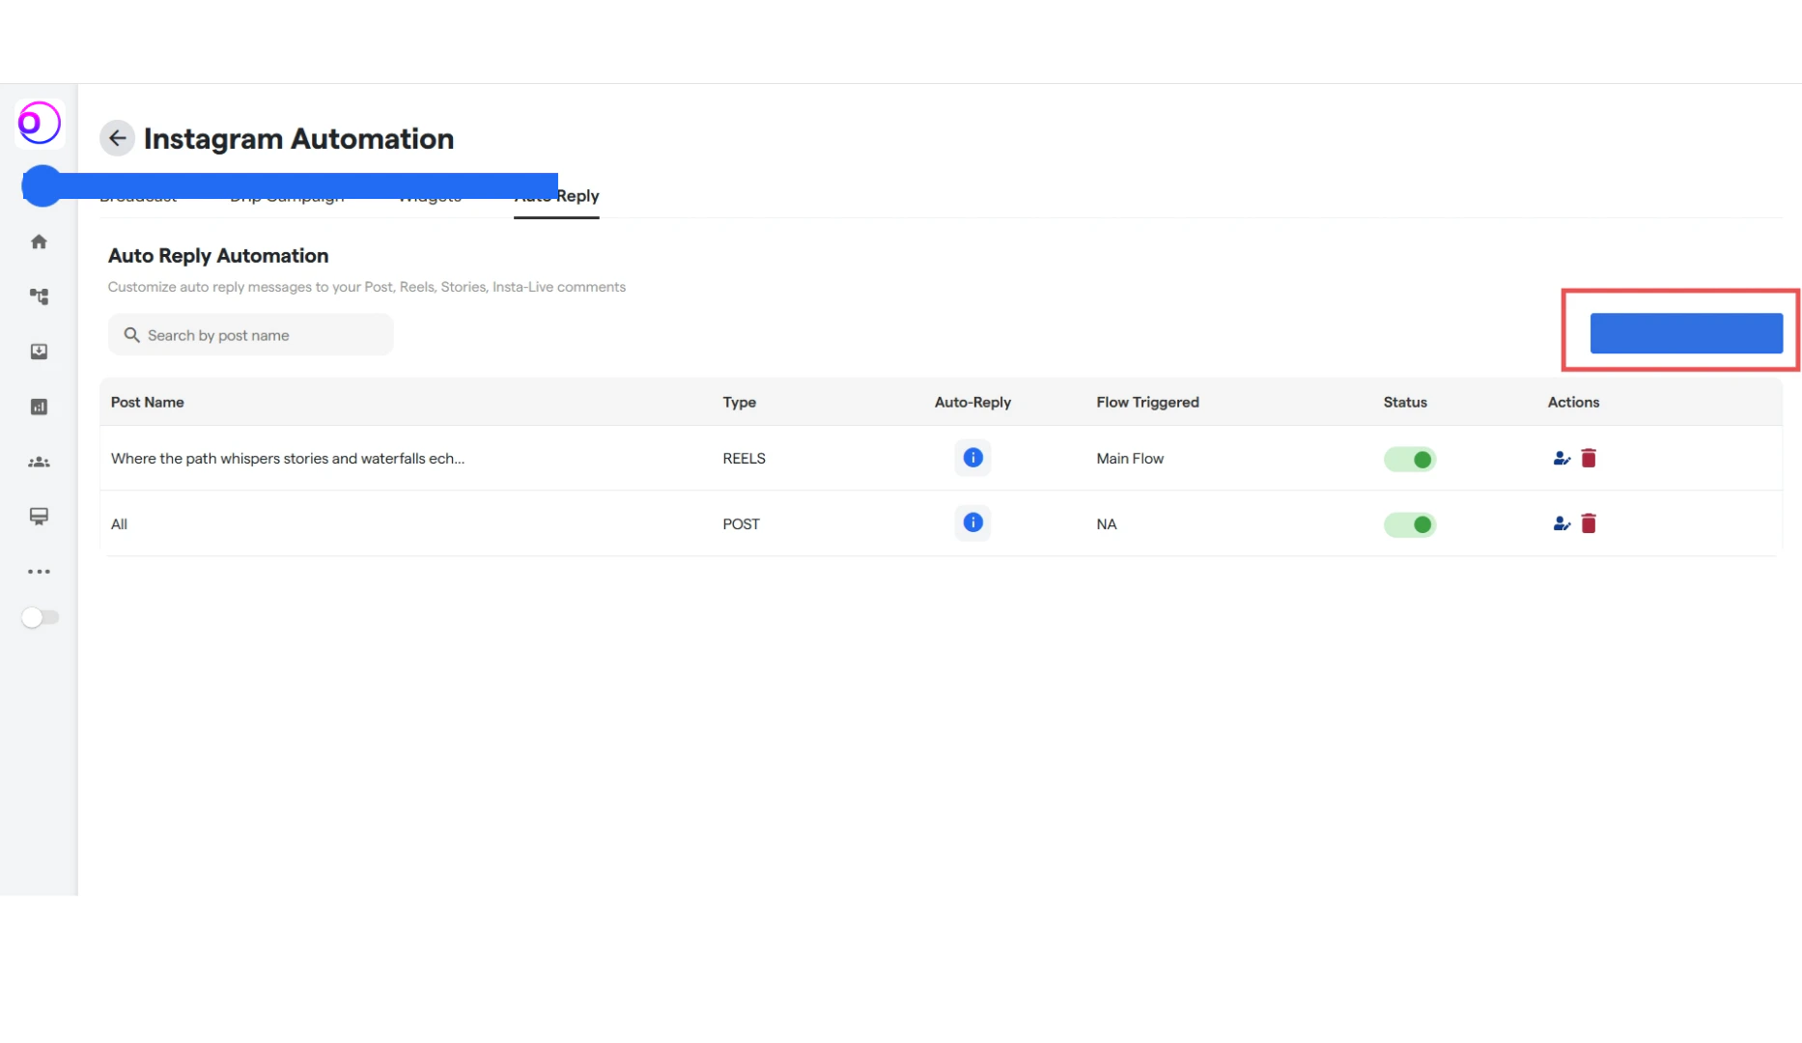The height and width of the screenshot is (1043, 1802).
Task: Toggle the switch at the bottom of the sidebar
Action: click(x=40, y=617)
